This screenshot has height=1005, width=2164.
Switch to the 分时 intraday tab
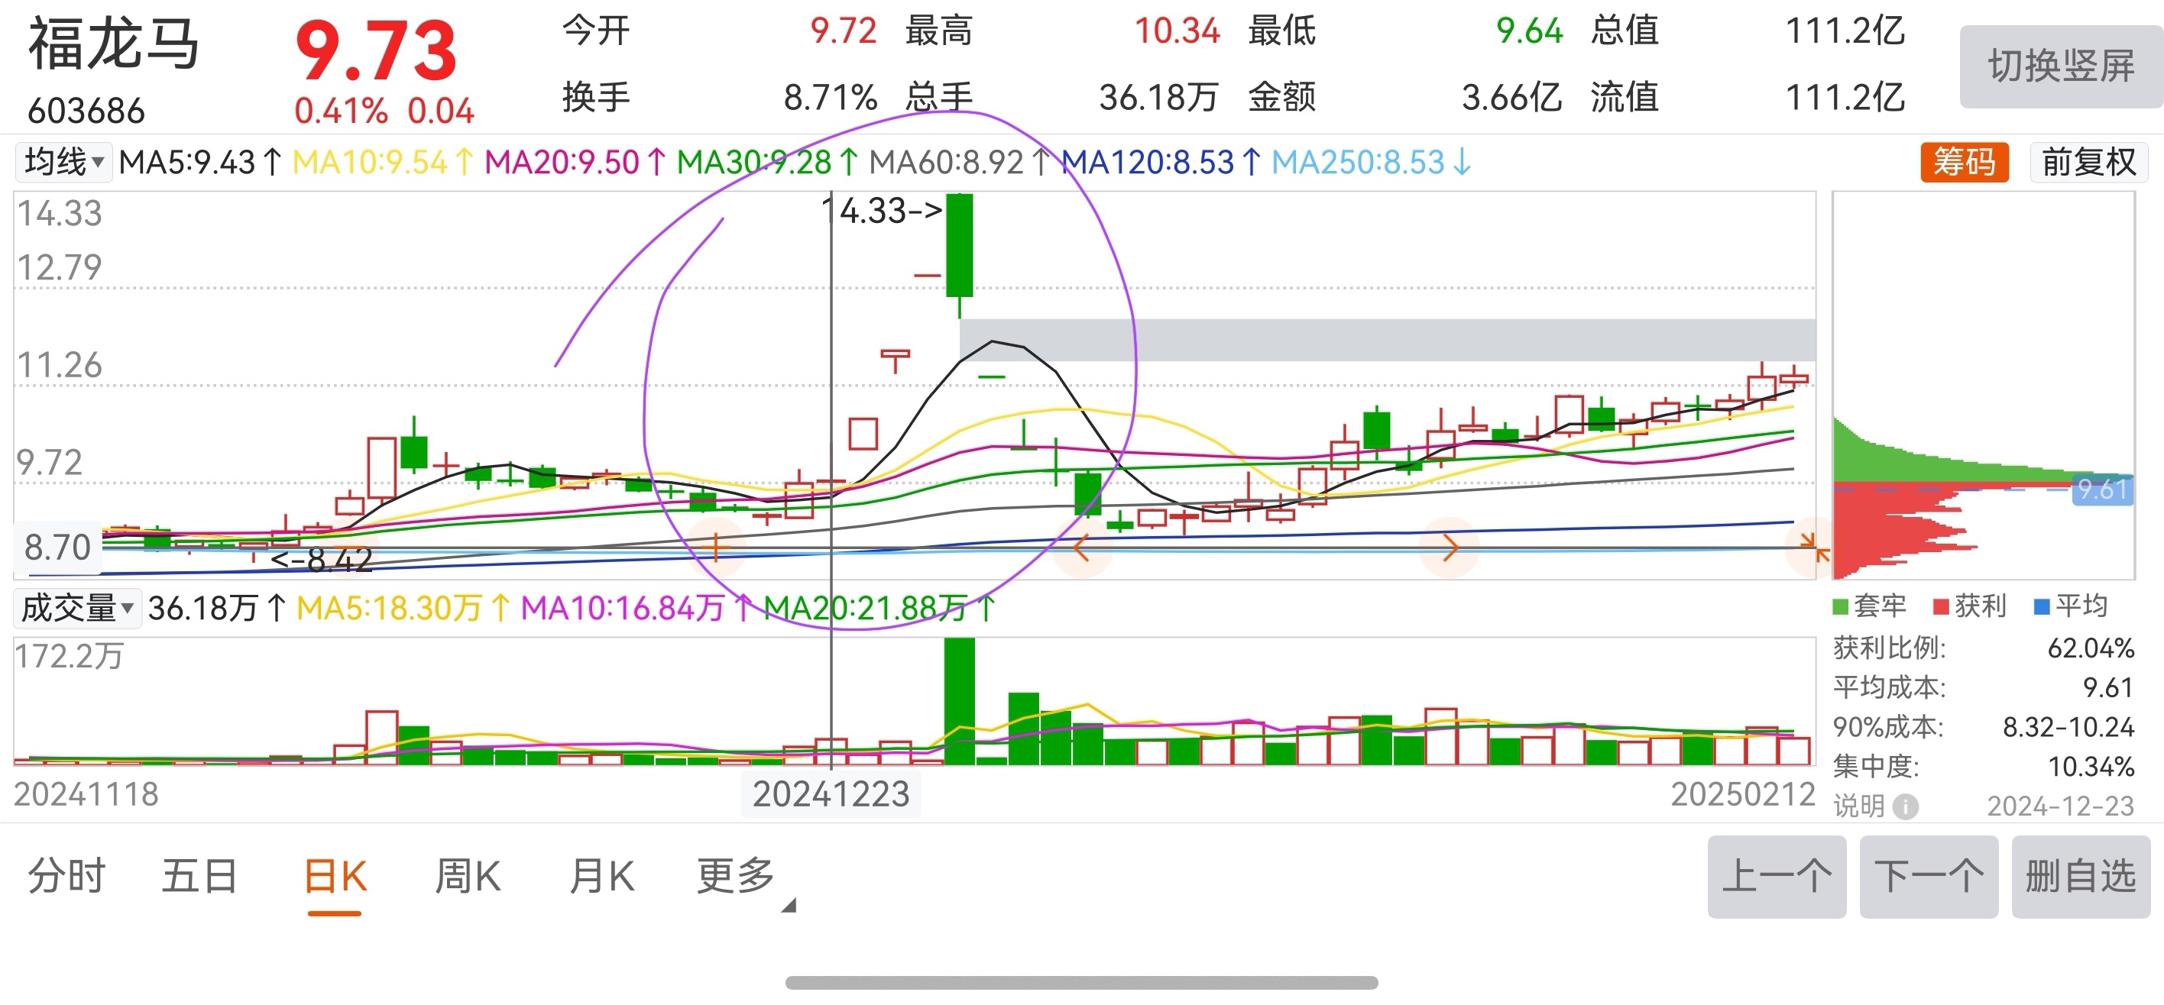(x=66, y=877)
